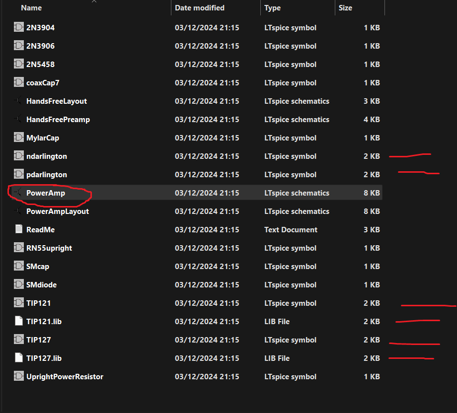Select the 2N5458 file name
The height and width of the screenshot is (413, 457).
[41, 65]
